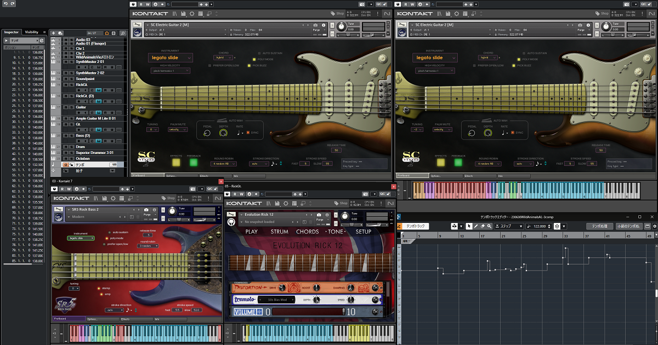Open snapshot camera view in SR5 Rock Bass
The image size is (658, 345).
(x=145, y=210)
